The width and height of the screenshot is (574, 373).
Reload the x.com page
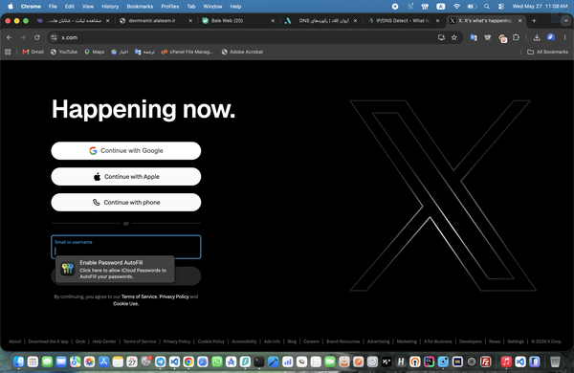point(37,37)
